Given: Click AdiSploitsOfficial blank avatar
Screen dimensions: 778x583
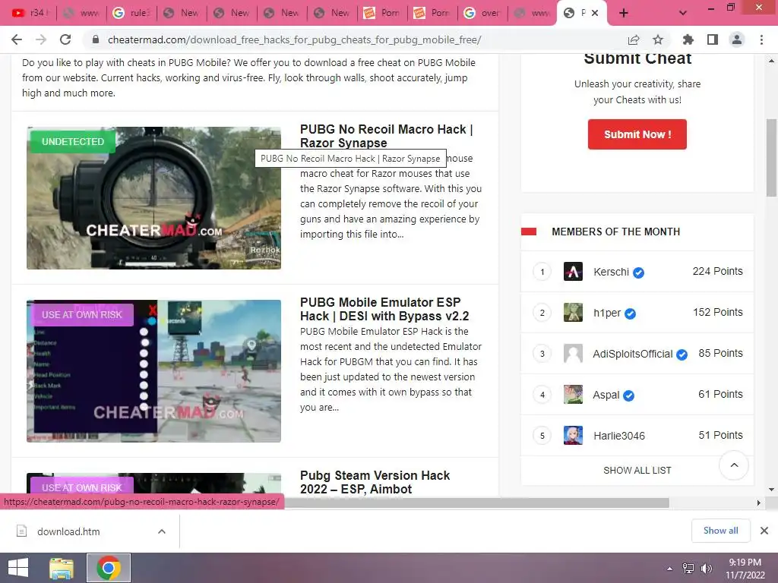Looking at the screenshot, I should [x=573, y=354].
